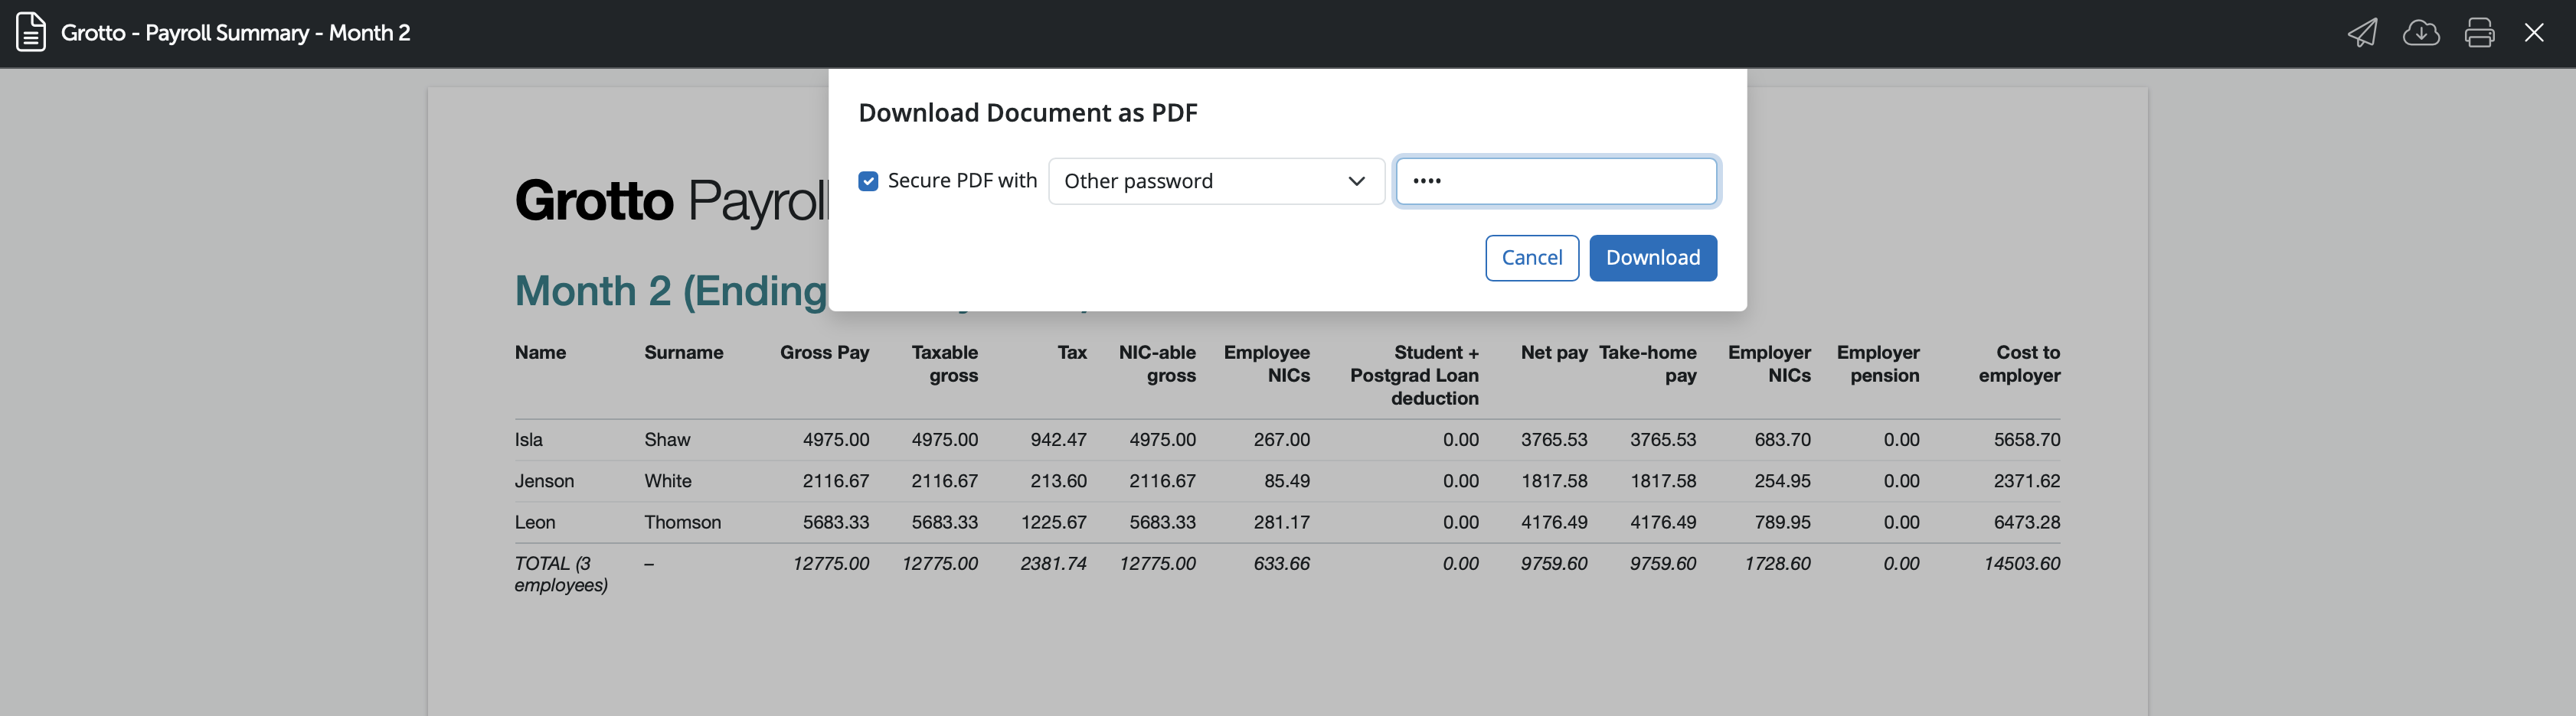The height and width of the screenshot is (716, 2576).
Task: Click the total cost to employer 14503.60
Action: (x=2021, y=563)
